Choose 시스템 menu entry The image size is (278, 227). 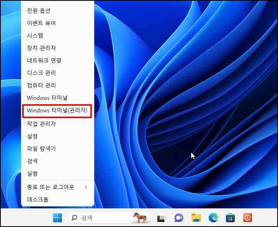58,35
